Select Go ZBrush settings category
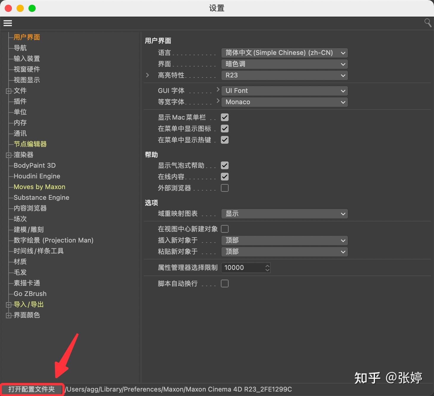The height and width of the screenshot is (396, 434). (30, 294)
